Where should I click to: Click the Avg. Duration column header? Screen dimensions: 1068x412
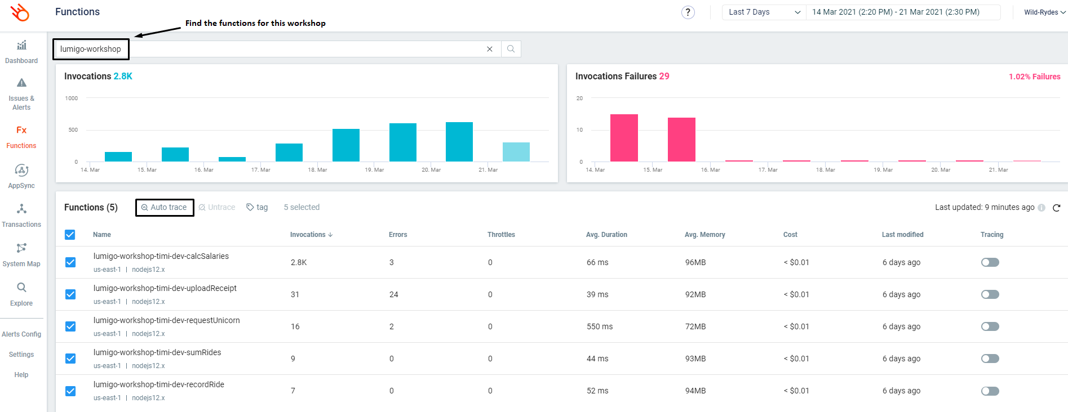point(606,235)
